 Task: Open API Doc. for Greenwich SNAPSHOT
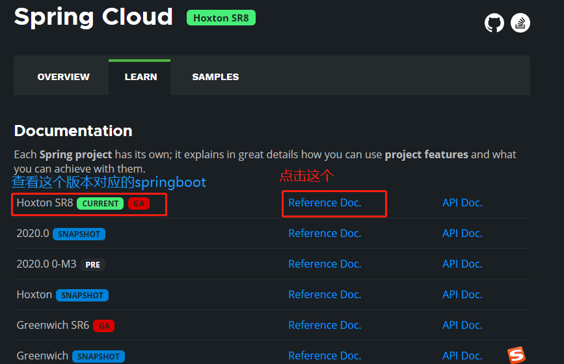click(x=463, y=356)
